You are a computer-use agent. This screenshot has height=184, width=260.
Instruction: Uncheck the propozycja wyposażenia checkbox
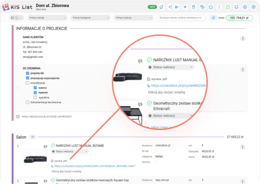coord(27,78)
